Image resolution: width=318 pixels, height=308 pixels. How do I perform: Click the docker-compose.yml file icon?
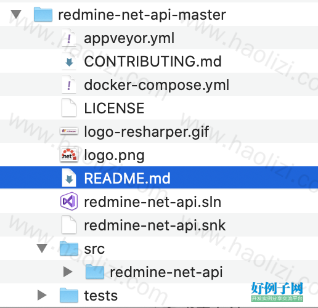click(69, 85)
